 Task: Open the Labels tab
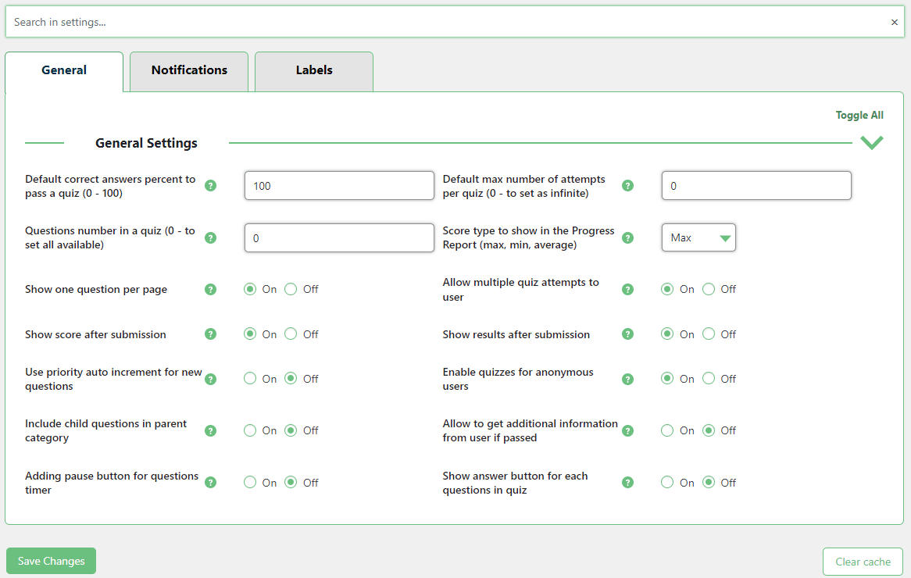coord(314,70)
